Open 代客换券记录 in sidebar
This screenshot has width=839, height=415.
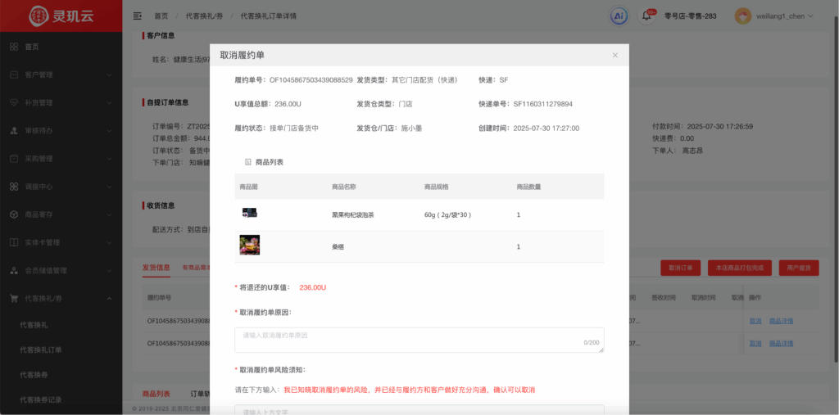pyautogui.click(x=41, y=399)
